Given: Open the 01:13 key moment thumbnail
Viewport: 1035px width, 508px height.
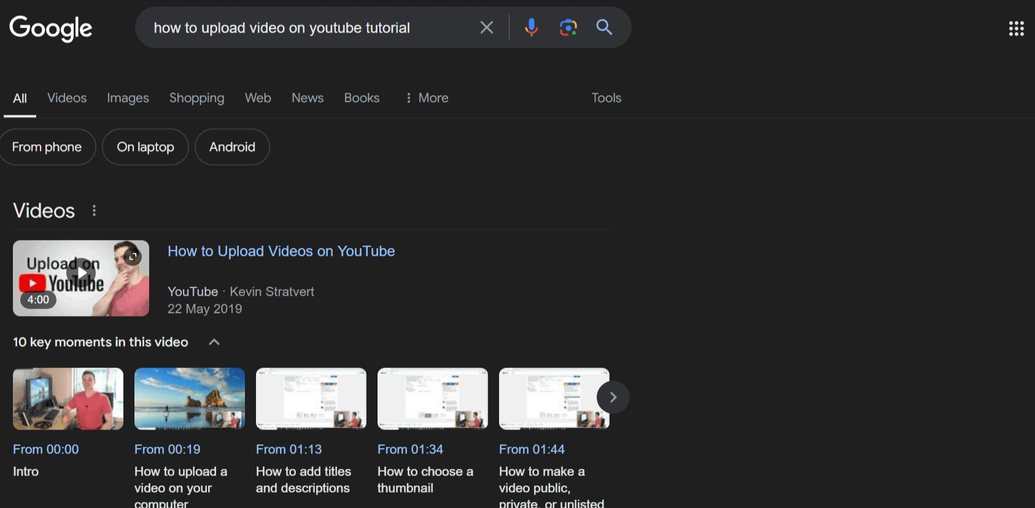Looking at the screenshot, I should pos(311,399).
